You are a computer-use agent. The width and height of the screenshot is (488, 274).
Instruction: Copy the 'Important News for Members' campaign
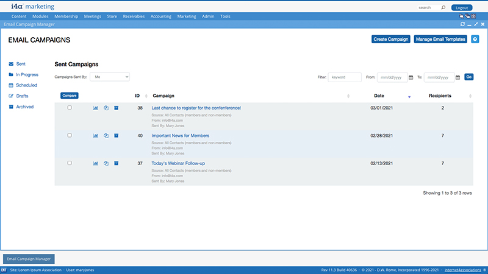[x=106, y=135]
